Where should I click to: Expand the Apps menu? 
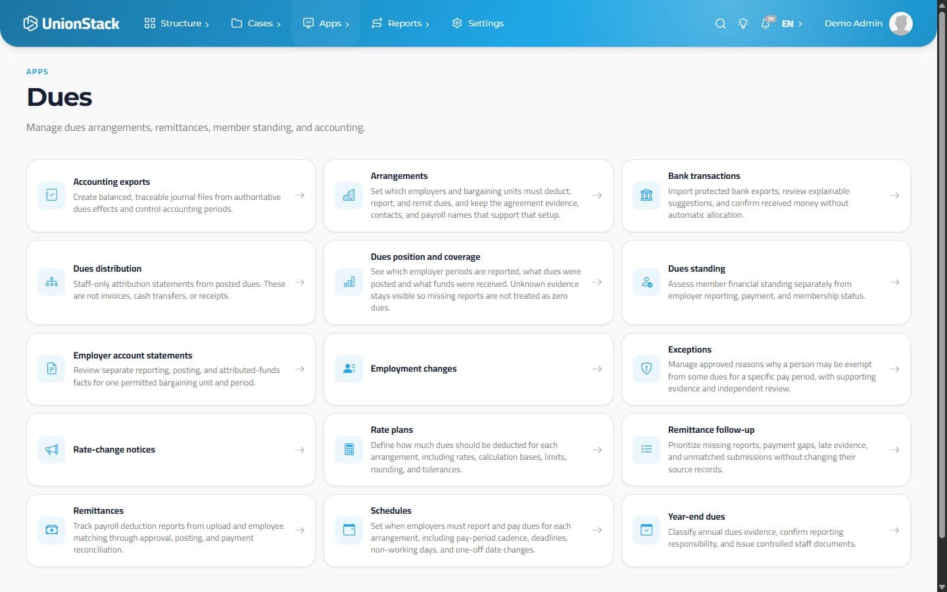pyautogui.click(x=326, y=24)
